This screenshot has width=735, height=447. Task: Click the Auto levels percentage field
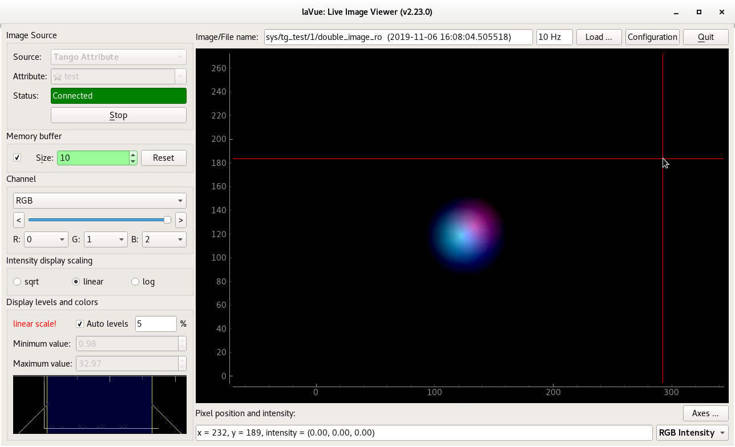pos(156,323)
